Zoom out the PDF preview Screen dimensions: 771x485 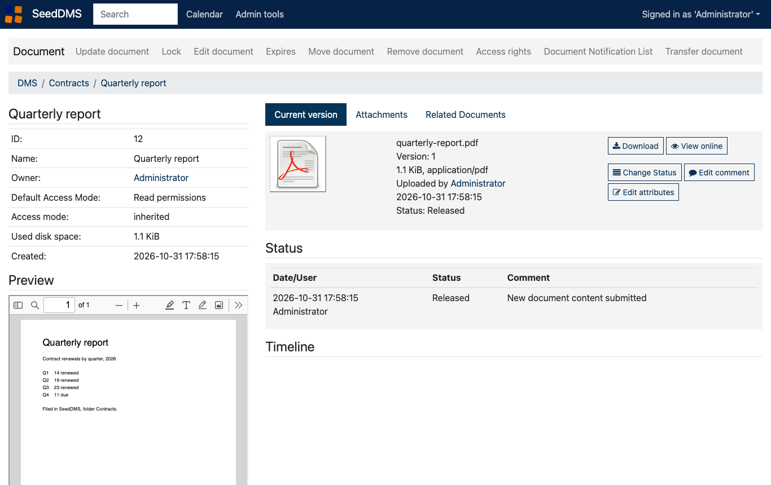(x=119, y=305)
